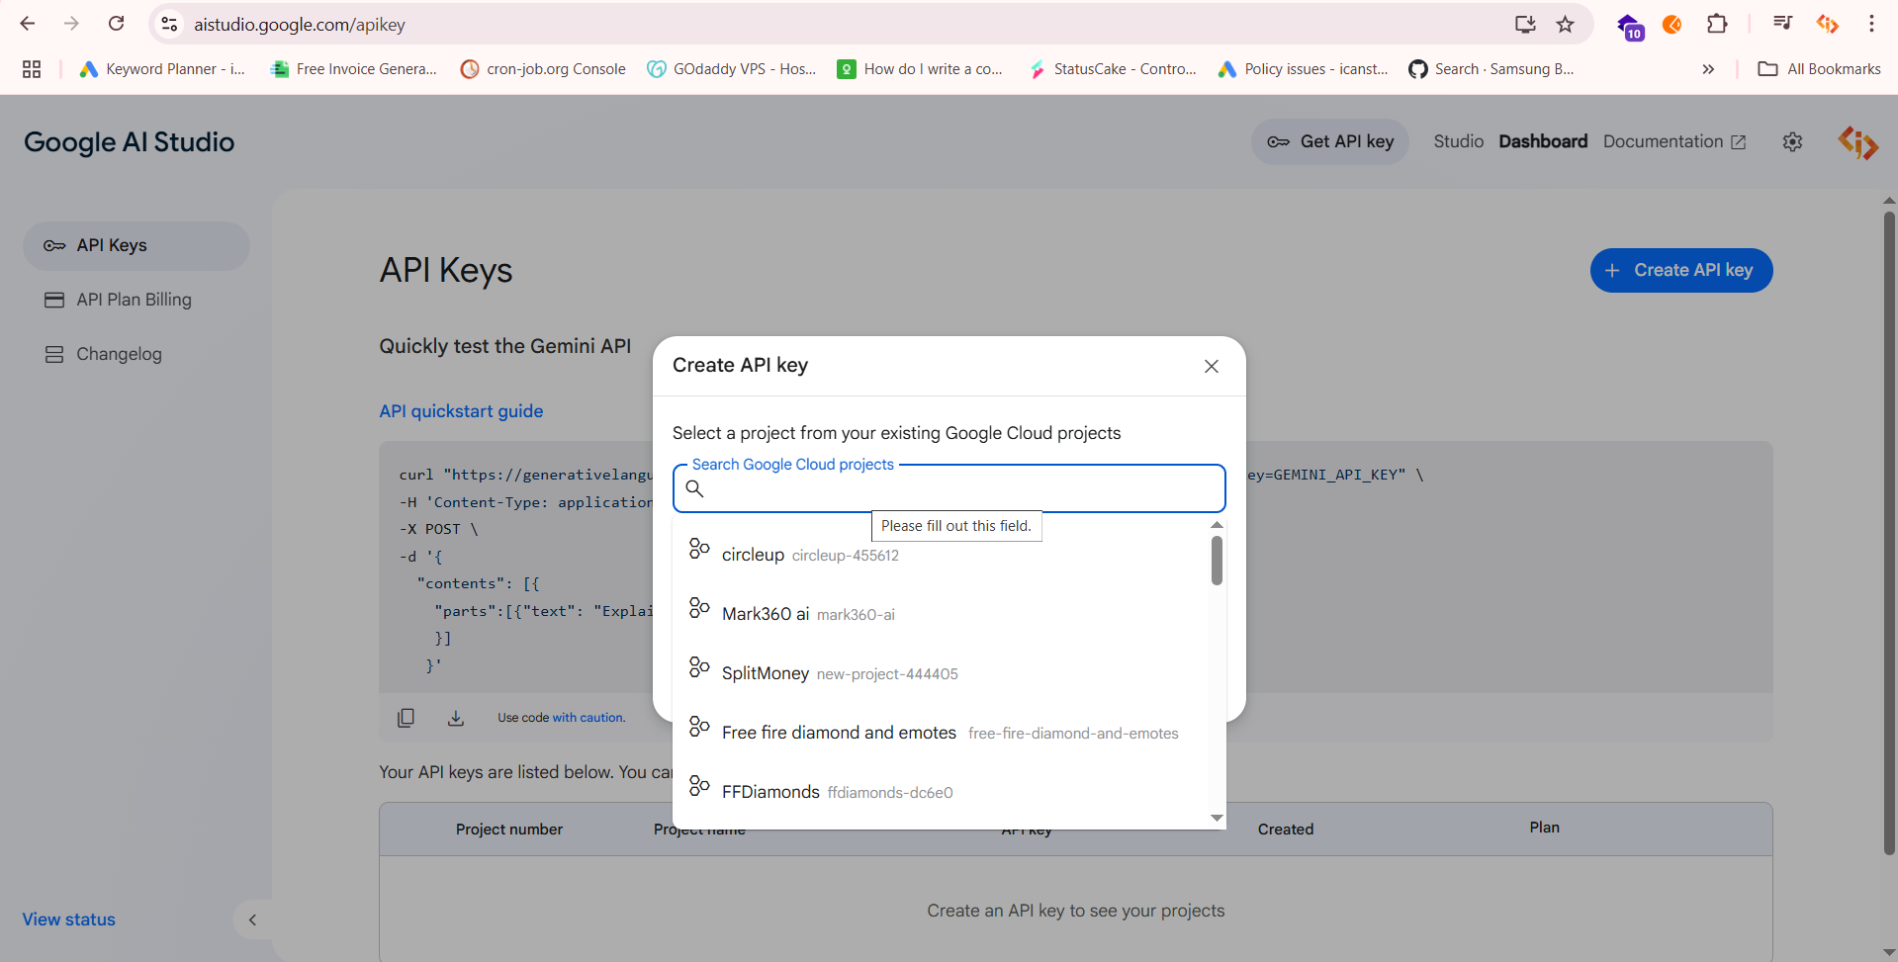Viewport: 1898px width, 962px height.
Task: Close the Create API key dialog
Action: (x=1212, y=366)
